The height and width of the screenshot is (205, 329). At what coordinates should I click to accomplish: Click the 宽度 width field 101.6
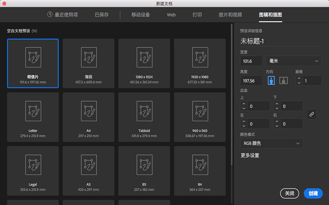(251, 61)
